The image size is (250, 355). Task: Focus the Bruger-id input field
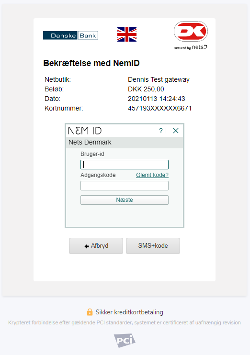125,165
